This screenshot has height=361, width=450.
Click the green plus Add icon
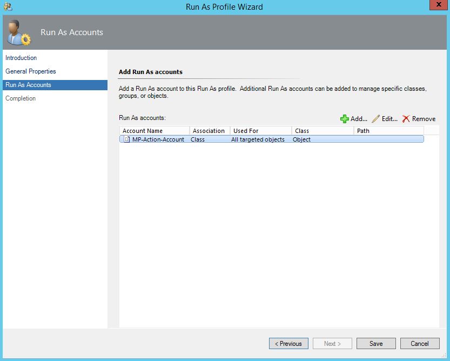(x=345, y=119)
